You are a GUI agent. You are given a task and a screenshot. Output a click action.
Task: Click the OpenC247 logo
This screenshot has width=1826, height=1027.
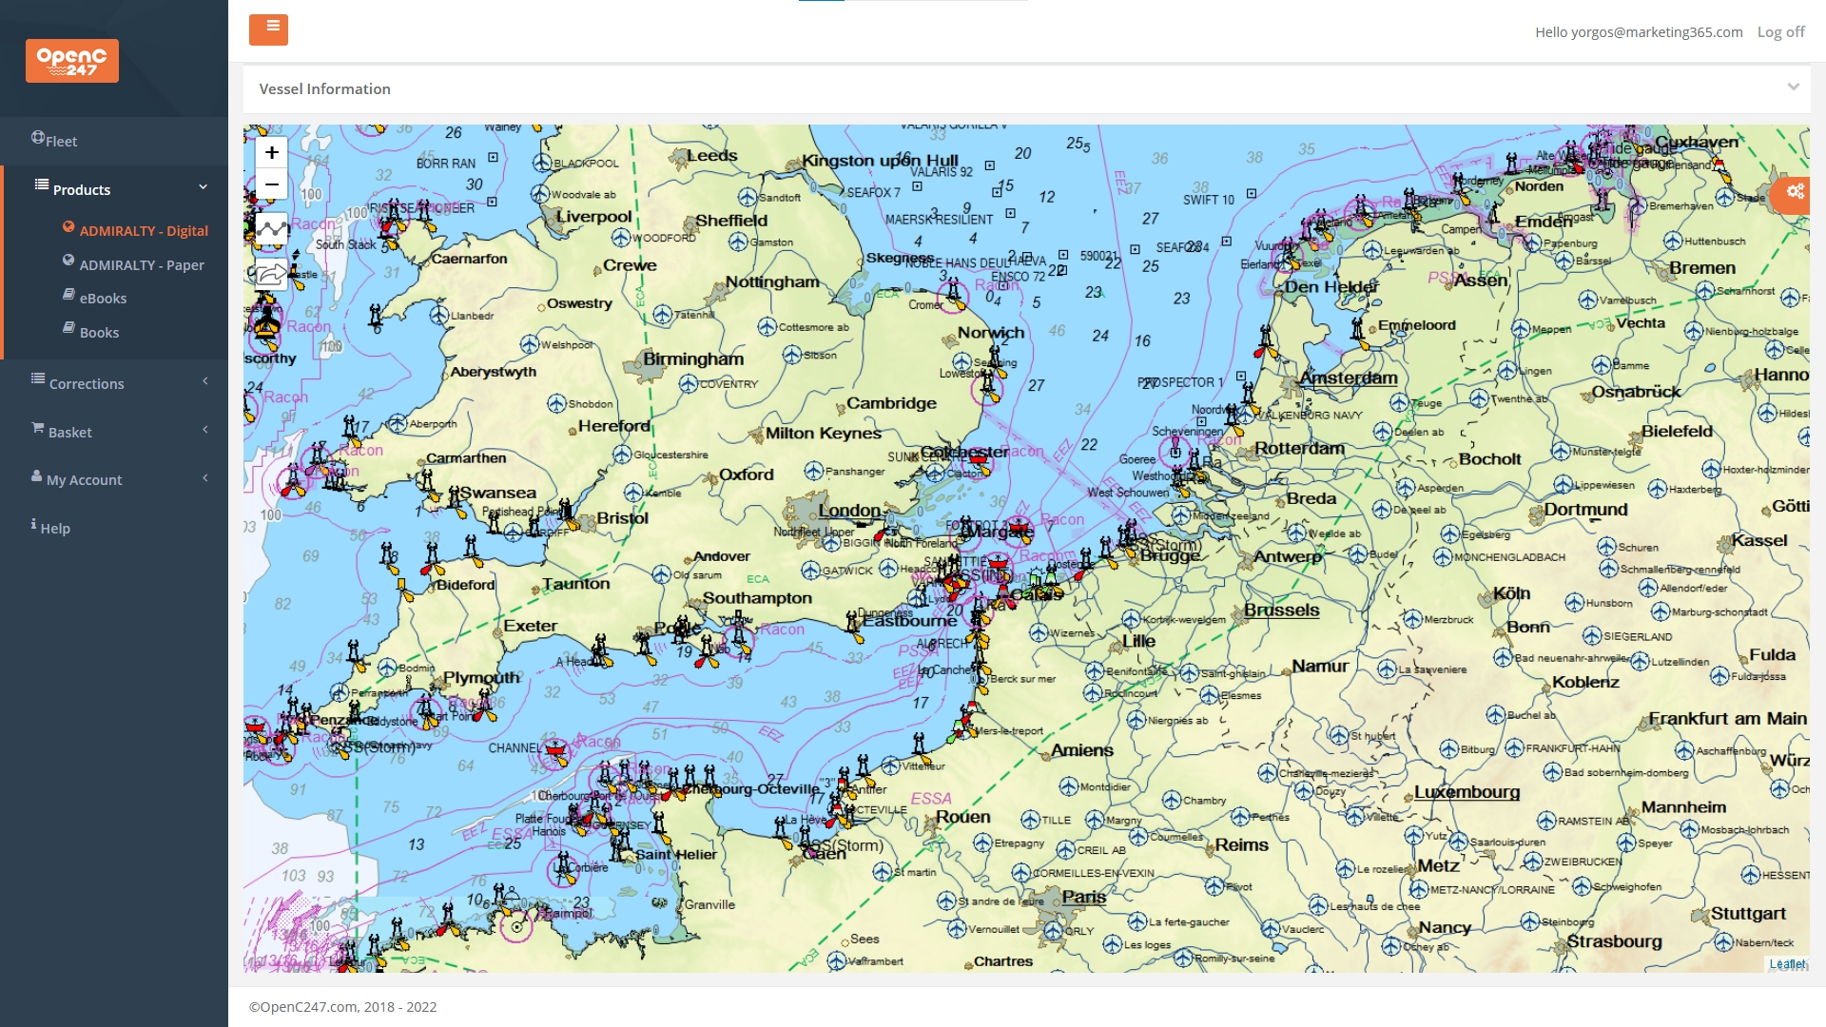point(72,61)
